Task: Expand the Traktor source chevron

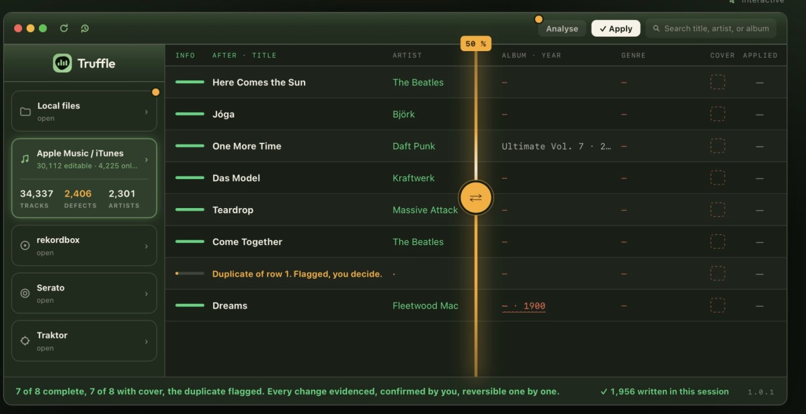Action: coord(147,342)
